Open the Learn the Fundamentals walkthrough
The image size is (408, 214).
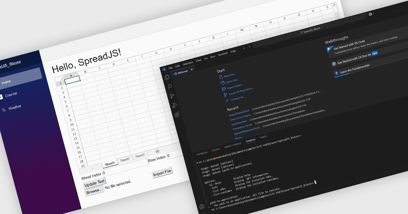pos(355,69)
